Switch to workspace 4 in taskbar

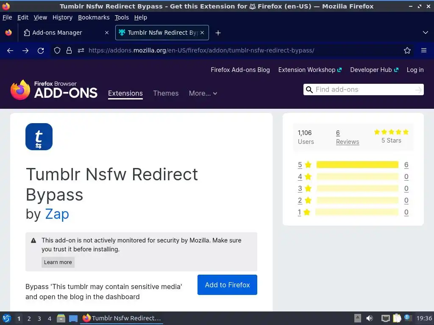click(x=50, y=319)
